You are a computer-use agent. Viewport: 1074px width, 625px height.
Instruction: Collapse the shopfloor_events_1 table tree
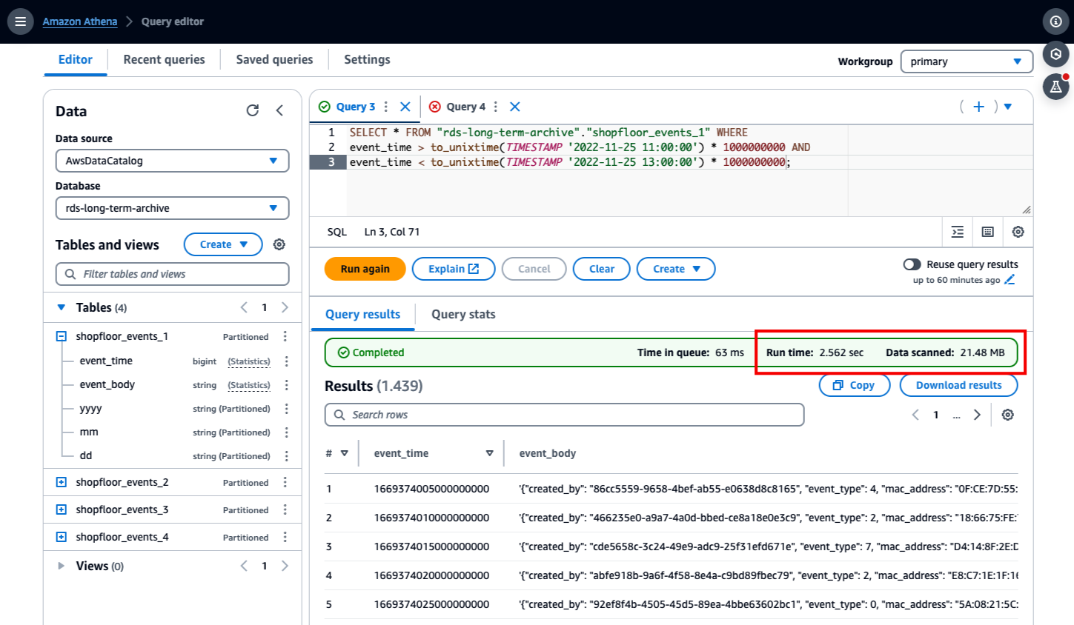pos(62,336)
